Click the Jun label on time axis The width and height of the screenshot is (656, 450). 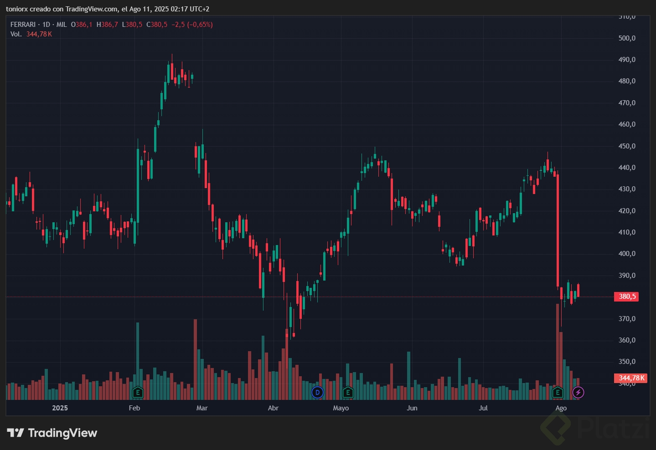[412, 408]
